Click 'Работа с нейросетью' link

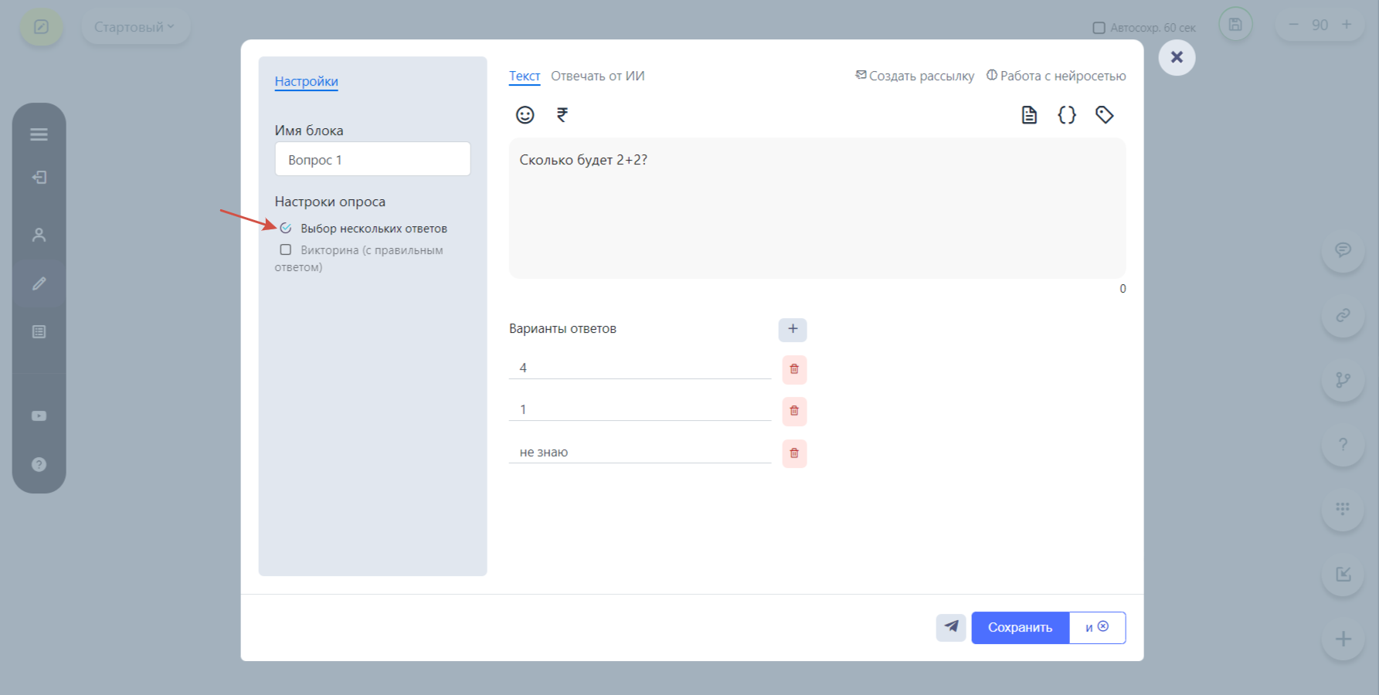pos(1056,76)
